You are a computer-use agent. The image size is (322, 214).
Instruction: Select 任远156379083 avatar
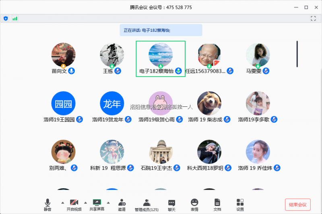click(x=209, y=55)
